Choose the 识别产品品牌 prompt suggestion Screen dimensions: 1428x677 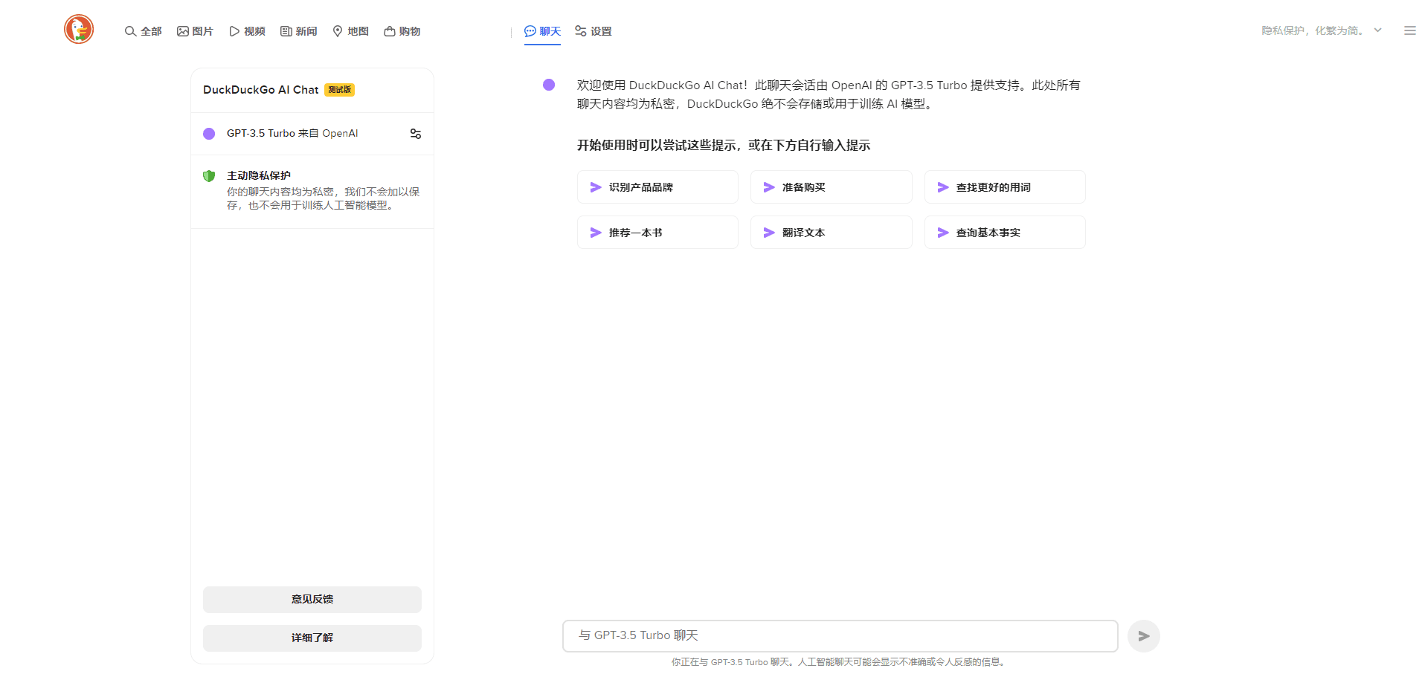pos(657,187)
